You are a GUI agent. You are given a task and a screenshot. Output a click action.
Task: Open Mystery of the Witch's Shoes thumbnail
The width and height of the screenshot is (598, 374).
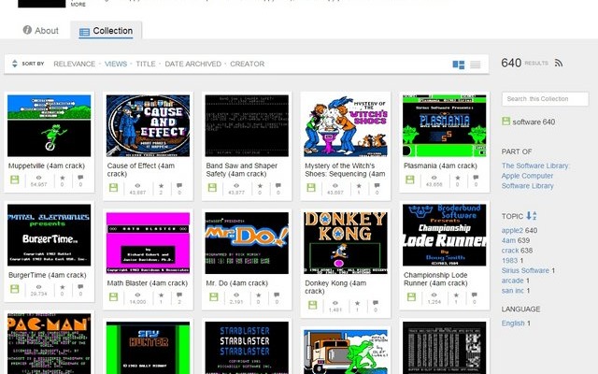[x=346, y=125]
